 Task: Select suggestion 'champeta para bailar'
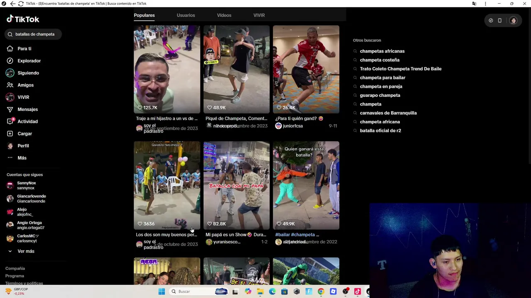click(x=382, y=78)
